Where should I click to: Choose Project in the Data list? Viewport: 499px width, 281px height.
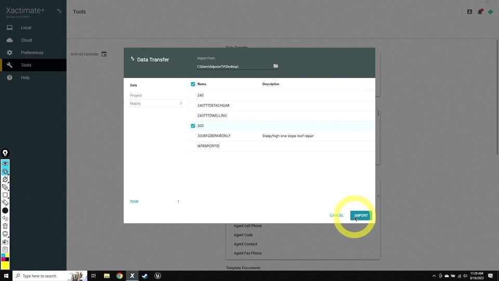pyautogui.click(x=136, y=96)
